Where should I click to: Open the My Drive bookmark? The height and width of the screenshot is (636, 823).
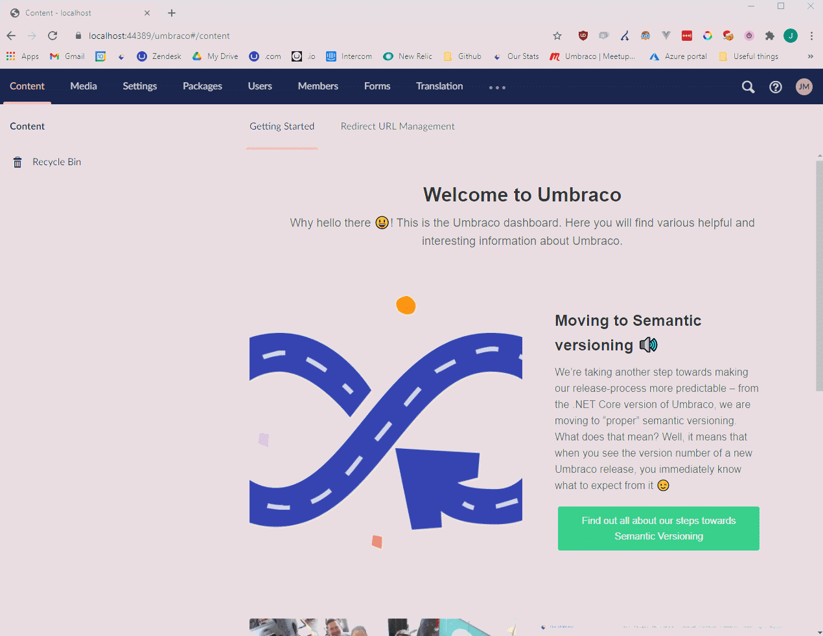[215, 56]
